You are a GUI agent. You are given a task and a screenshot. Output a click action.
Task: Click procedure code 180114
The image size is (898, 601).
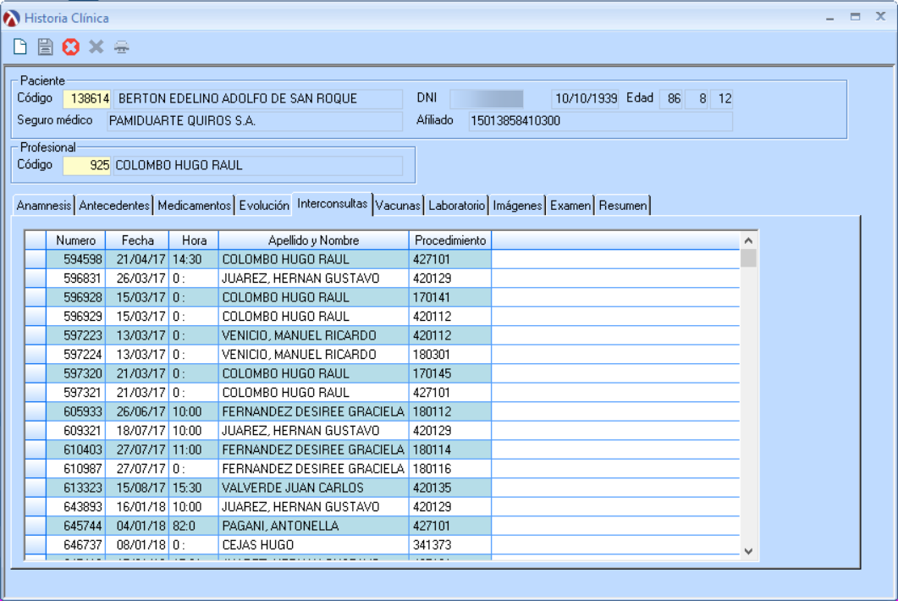450,449
